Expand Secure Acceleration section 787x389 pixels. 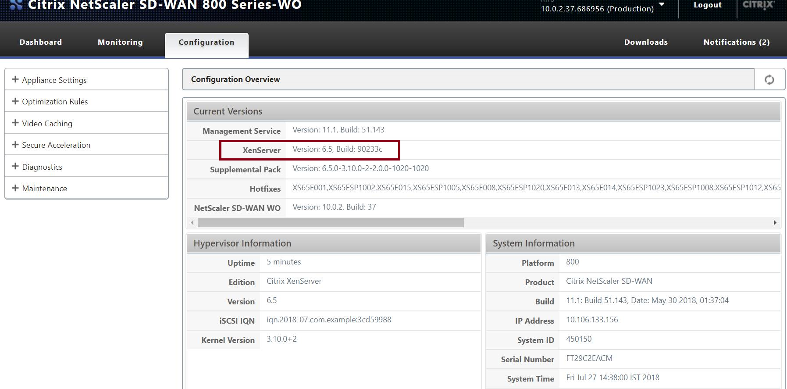click(86, 145)
